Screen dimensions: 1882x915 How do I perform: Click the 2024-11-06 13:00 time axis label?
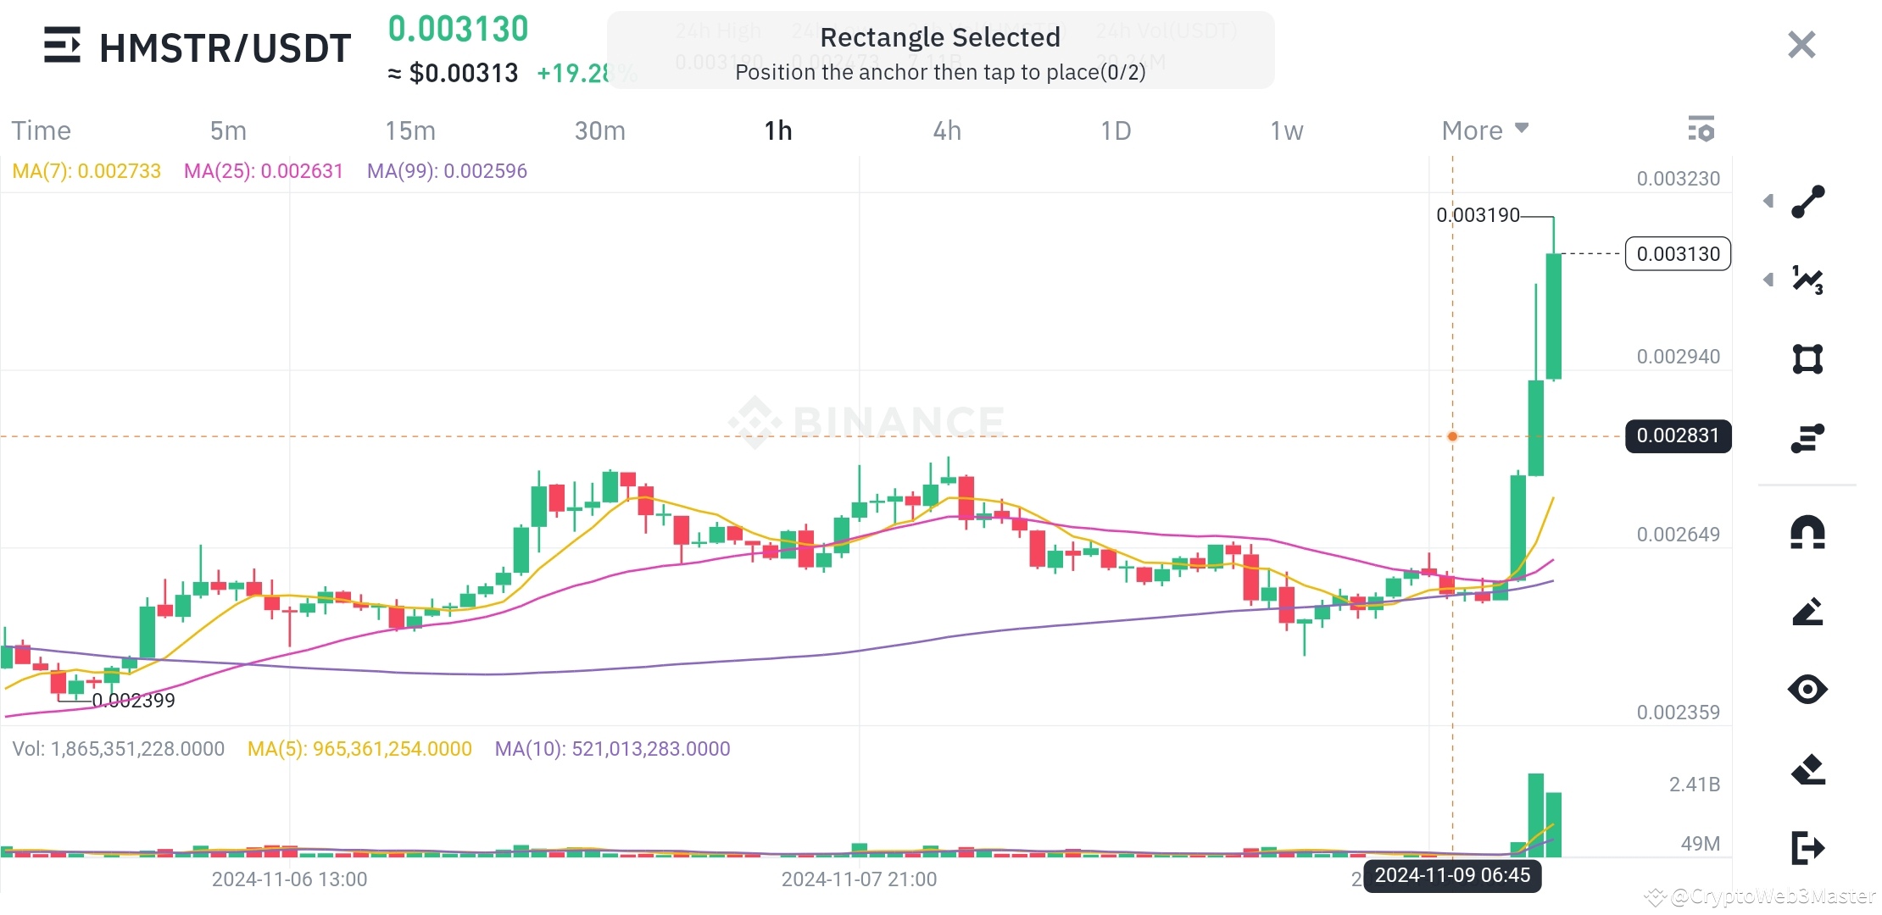coord(289,879)
